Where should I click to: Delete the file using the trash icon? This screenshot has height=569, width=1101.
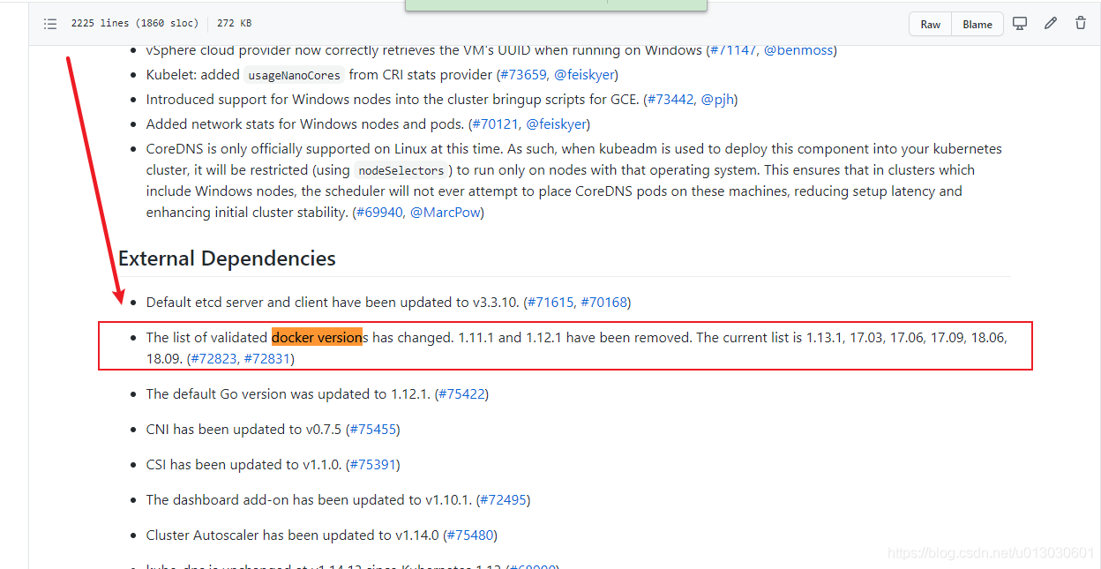(x=1080, y=24)
